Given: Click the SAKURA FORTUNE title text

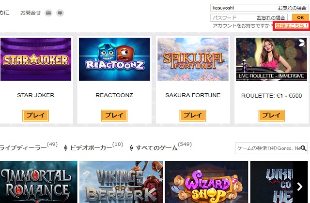Looking at the screenshot, I should (x=193, y=95).
